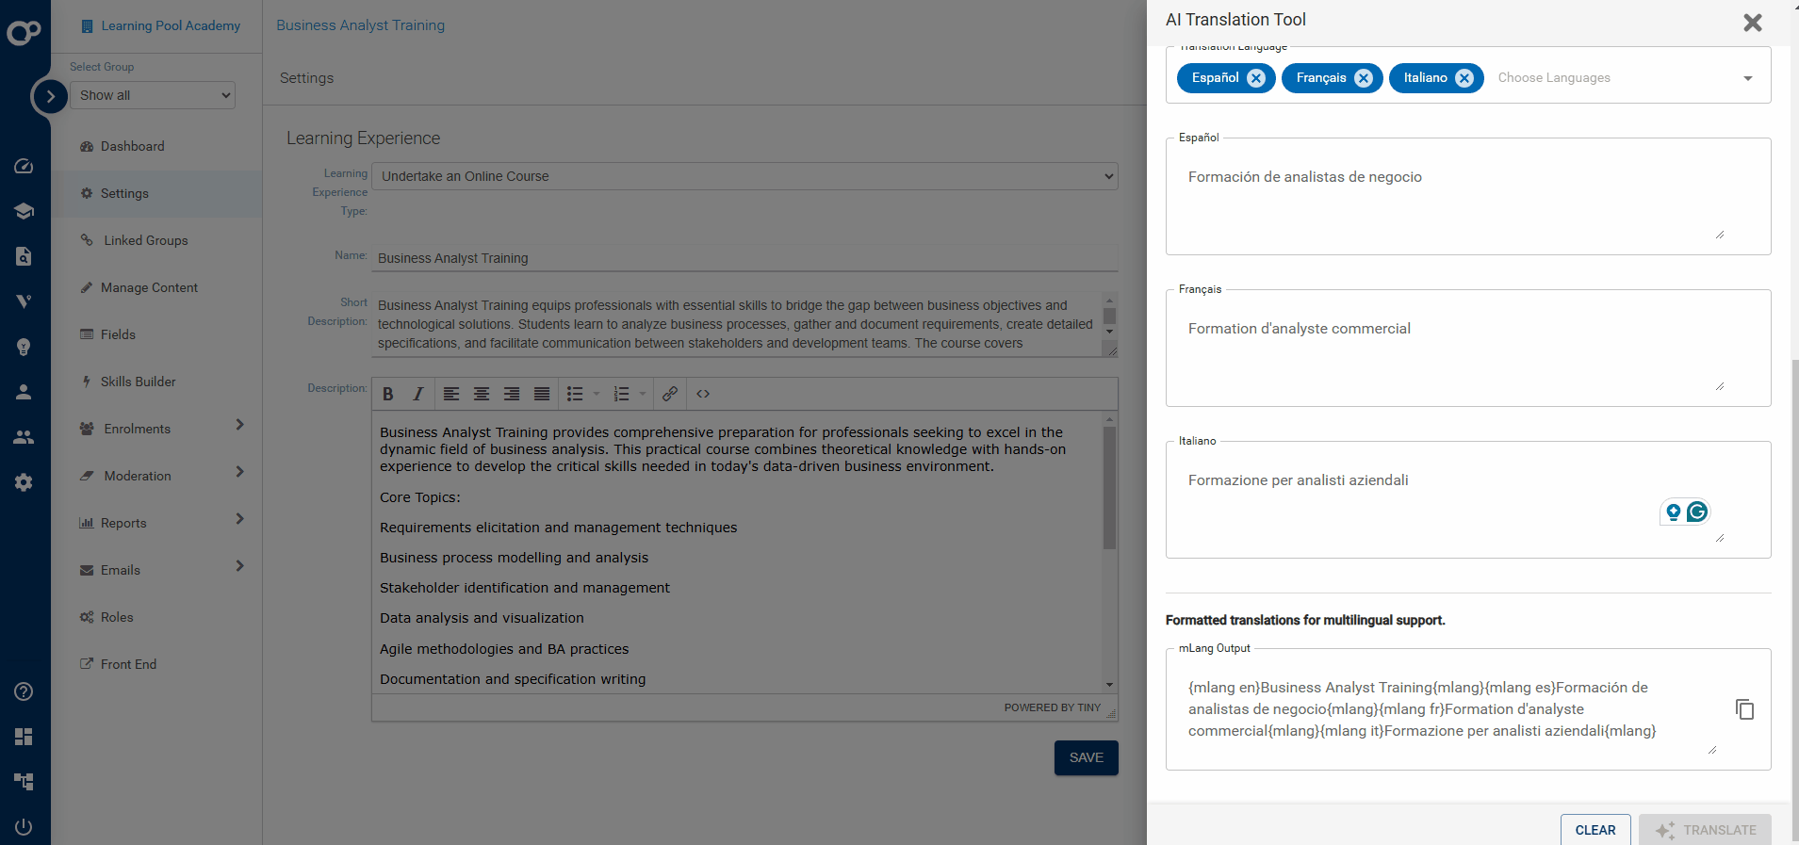Screen dimensions: 1799x845
Task: Open the Learning Experience Type dropdown
Action: click(x=744, y=176)
